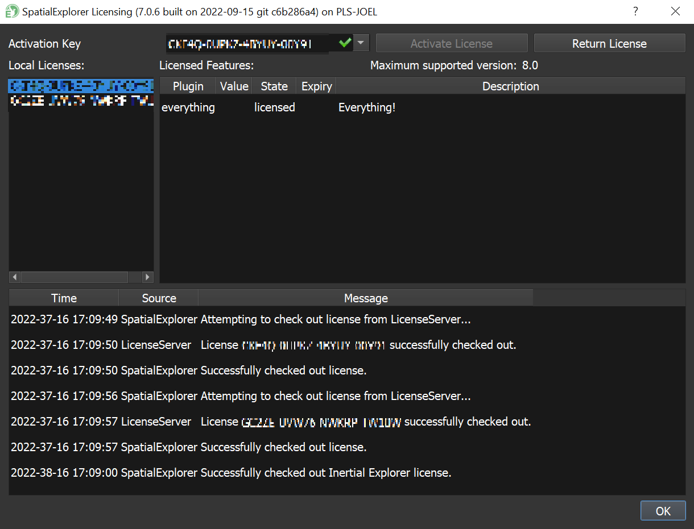Open the Activation Key dropdown arrow
Screen dimensions: 694x529
361,43
